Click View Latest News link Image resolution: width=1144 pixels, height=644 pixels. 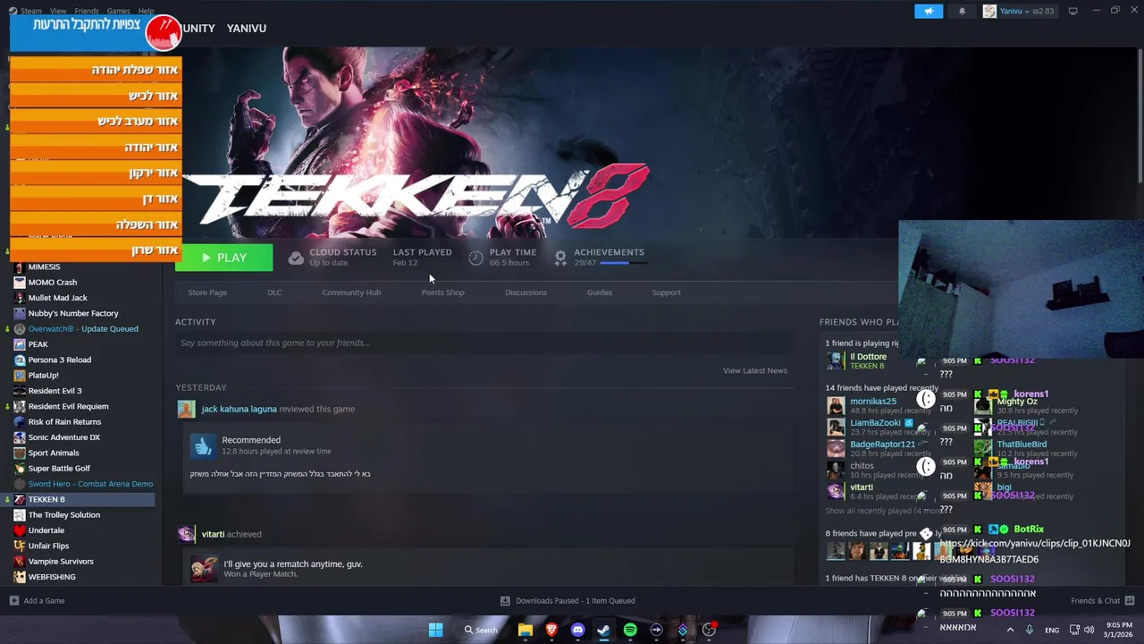(755, 370)
